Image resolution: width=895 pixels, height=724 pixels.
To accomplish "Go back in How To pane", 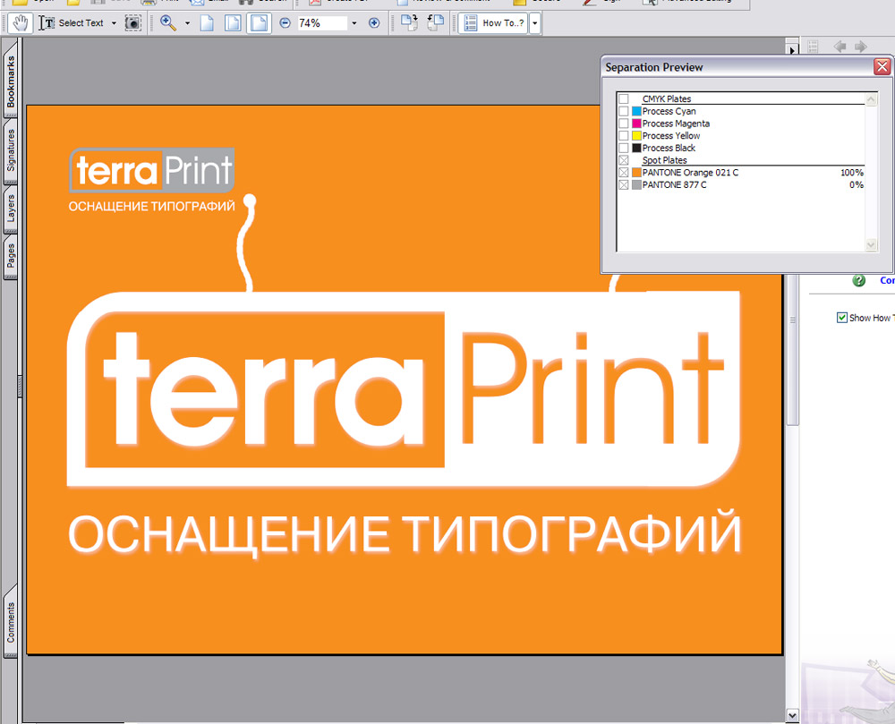I will pos(840,47).
